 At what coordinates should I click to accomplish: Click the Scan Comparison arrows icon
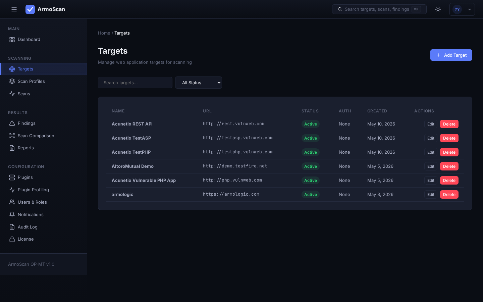click(12, 136)
